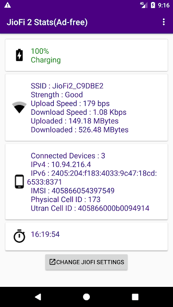The width and height of the screenshot is (173, 307).
Task: Tap the Android home circle button
Action: (86, 297)
